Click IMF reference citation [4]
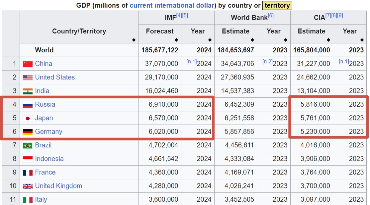Image resolution: width=370 pixels, height=205 pixels. tap(179, 16)
